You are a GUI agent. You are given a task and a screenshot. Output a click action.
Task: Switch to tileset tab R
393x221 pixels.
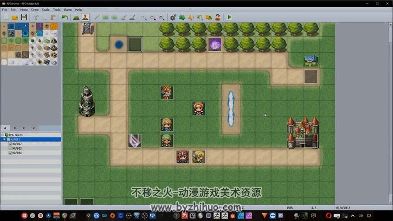(34, 128)
